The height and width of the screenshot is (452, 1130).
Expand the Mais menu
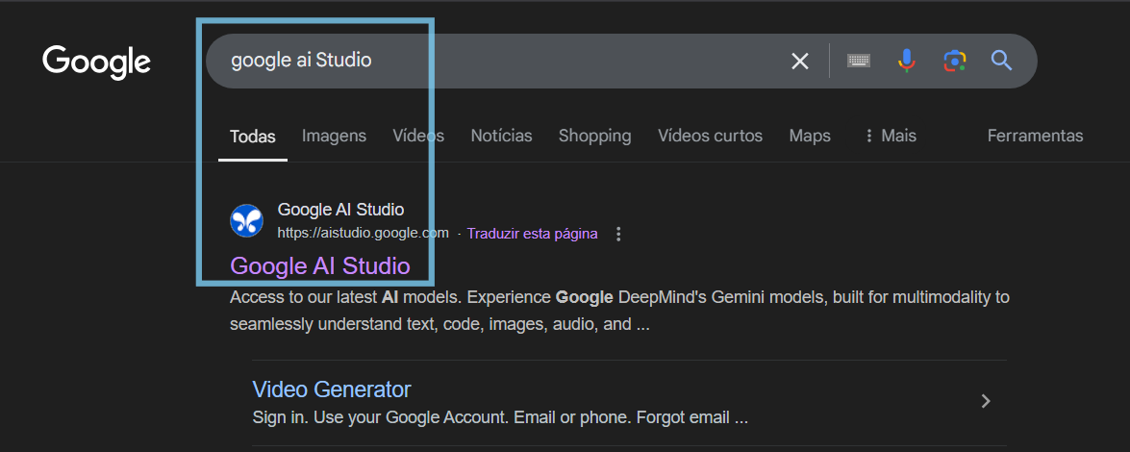(x=890, y=136)
